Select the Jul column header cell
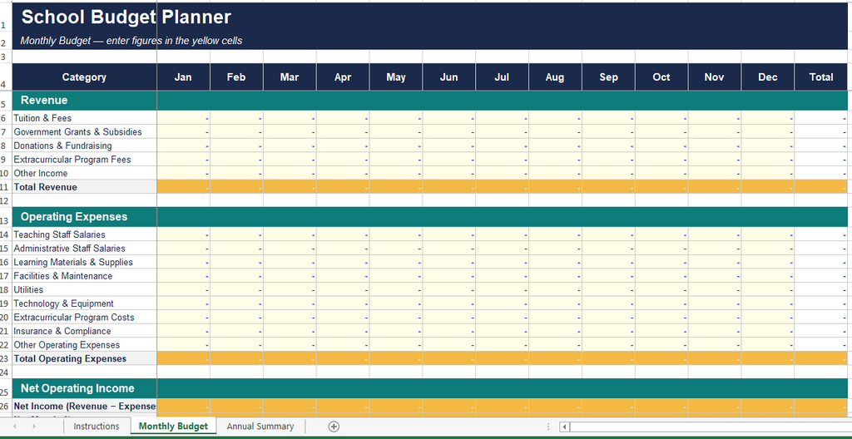 pos(502,77)
